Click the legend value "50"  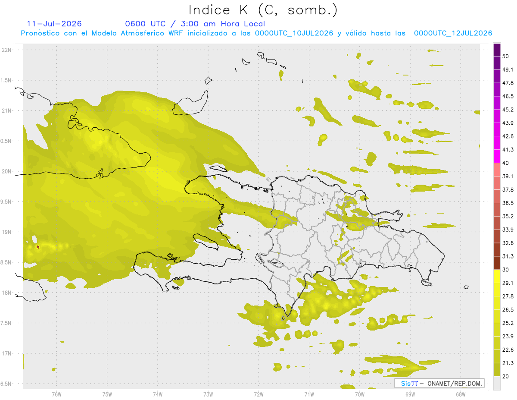506,56
